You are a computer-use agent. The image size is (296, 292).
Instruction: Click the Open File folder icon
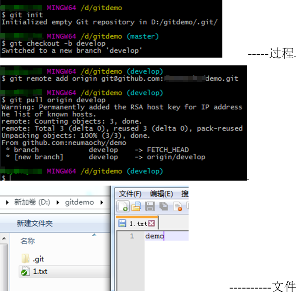coord(136,206)
